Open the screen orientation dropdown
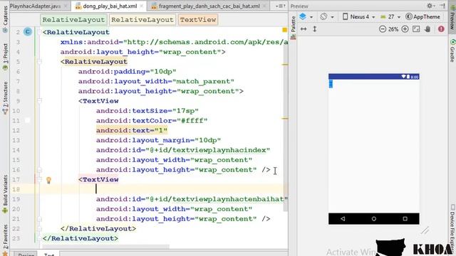 pyautogui.click(x=326, y=17)
